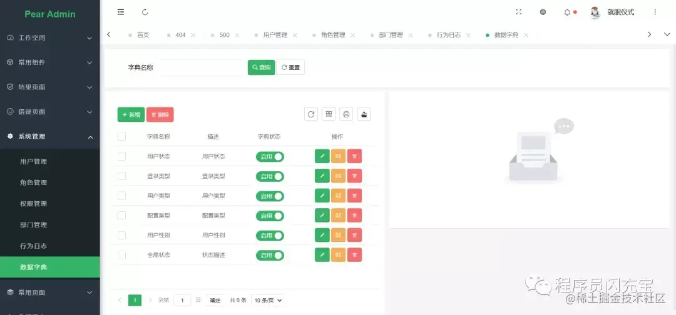This screenshot has height=315, width=676.
Task: Delete the 用户状态 row
Action: click(354, 156)
